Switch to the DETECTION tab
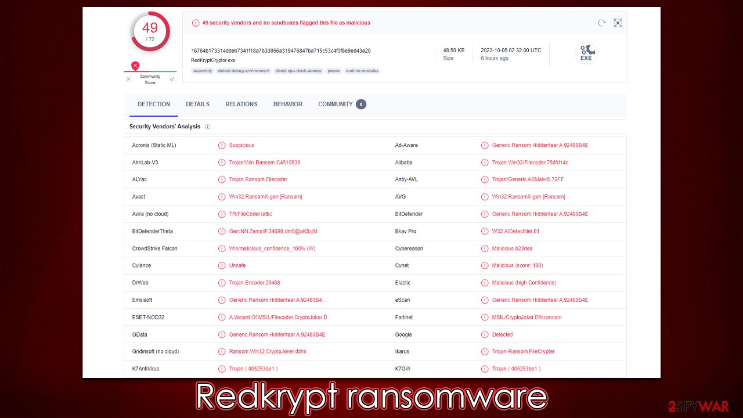Screen dimensions: 743x418 point(154,105)
